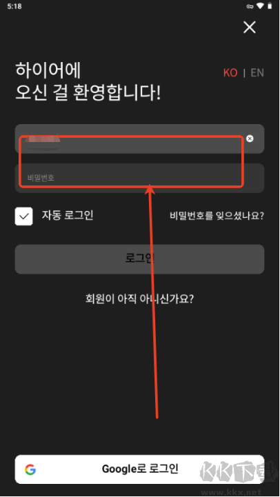
Task: Click the 자동 로그인 label text
Action: tap(68, 215)
